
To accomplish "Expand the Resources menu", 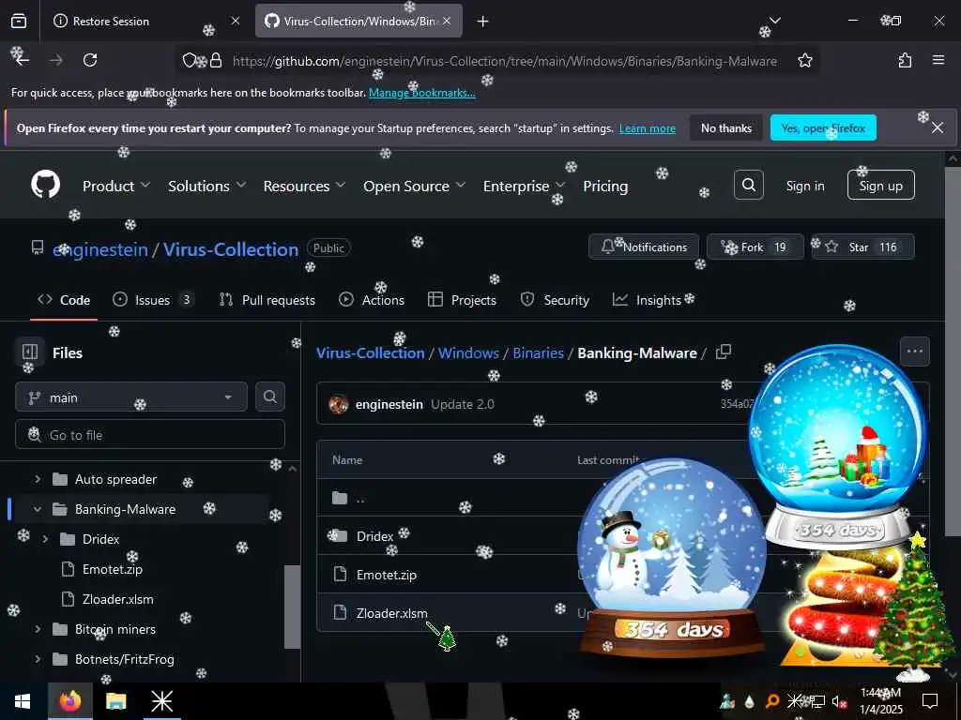I will point(304,186).
